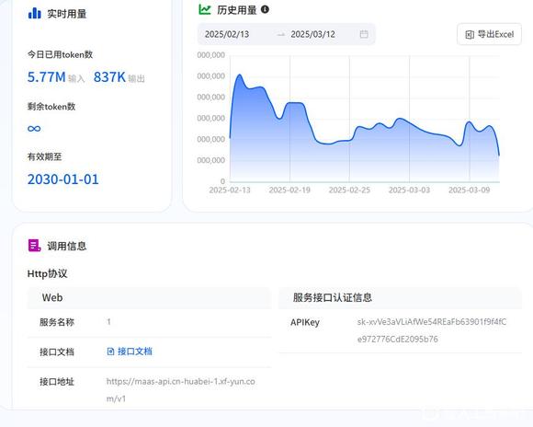Click the 今日已用token数 label

click(x=60, y=54)
